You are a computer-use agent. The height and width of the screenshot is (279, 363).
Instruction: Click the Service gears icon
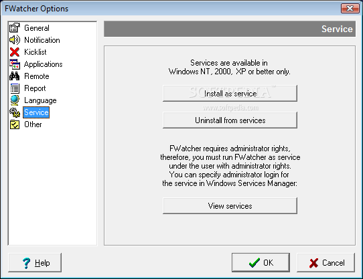(x=15, y=112)
